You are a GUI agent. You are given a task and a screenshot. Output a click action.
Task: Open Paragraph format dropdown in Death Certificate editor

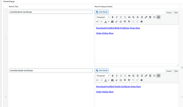pos(103,76)
